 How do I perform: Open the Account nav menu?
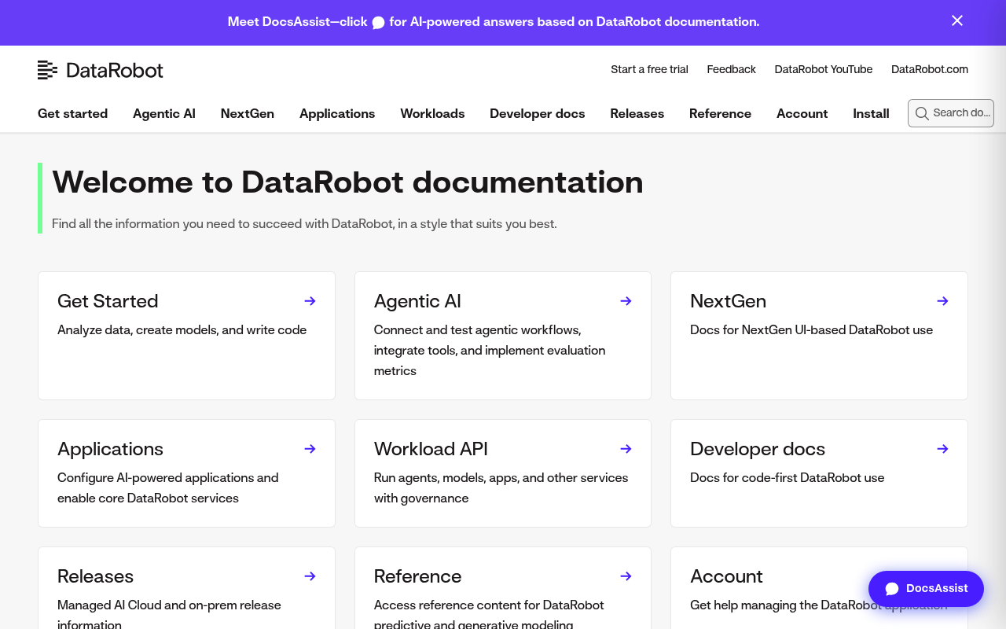(802, 113)
